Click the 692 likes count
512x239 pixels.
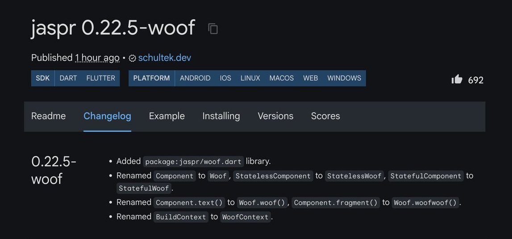(x=476, y=80)
